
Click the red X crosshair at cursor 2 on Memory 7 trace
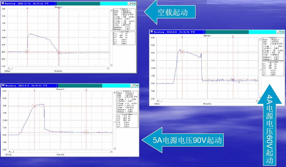pyautogui.click(x=233, y=79)
